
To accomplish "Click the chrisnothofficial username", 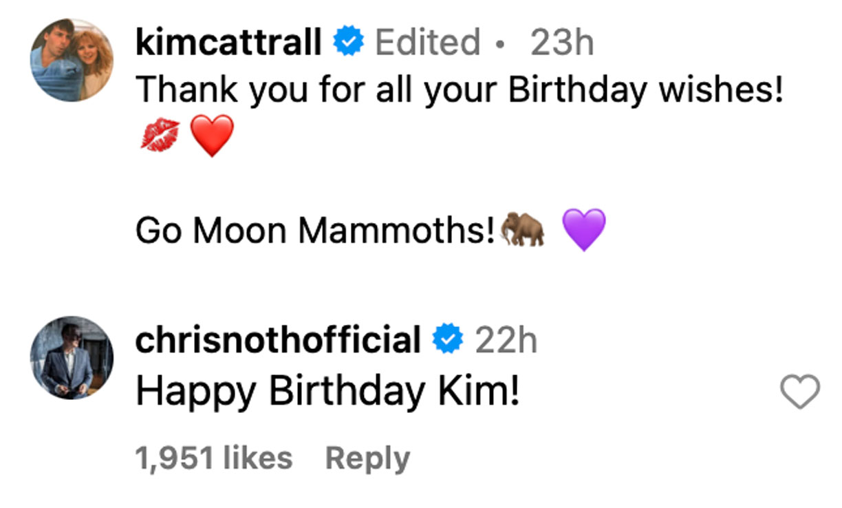I will click(278, 341).
